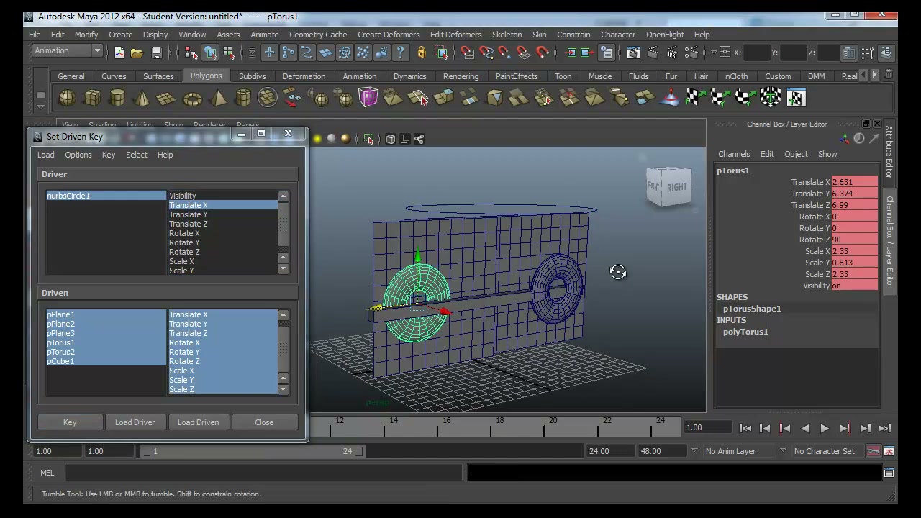Viewport: 921px width, 518px height.
Task: Click the Save Scene floppy icon
Action: [x=156, y=53]
